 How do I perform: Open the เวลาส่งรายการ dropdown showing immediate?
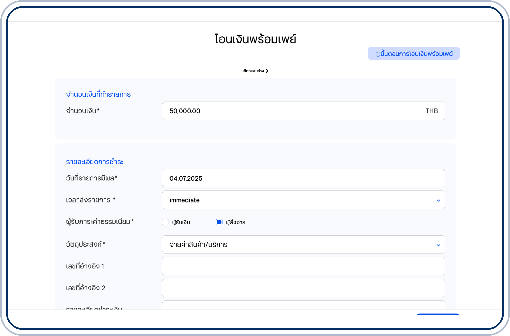[x=303, y=200]
